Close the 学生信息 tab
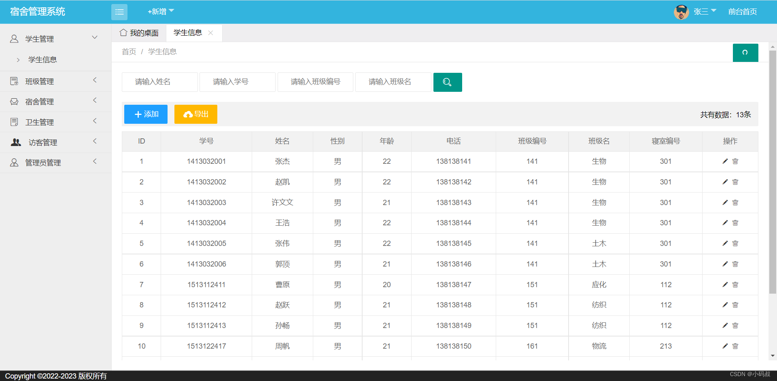The width and height of the screenshot is (777, 381). coord(211,33)
